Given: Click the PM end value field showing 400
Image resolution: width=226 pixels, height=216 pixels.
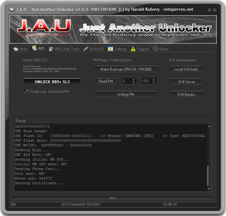Looking at the screenshot, I should 147,81.
